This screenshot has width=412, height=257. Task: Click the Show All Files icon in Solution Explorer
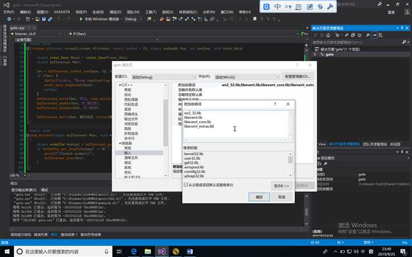(359, 35)
